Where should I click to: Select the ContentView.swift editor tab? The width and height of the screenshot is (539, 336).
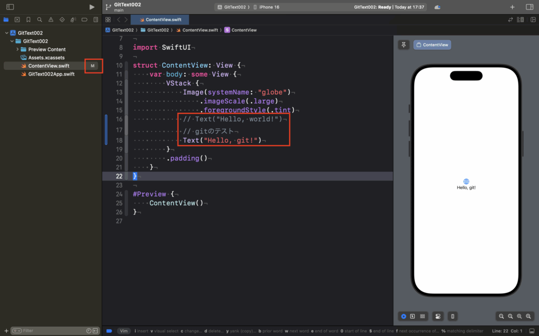coord(160,19)
